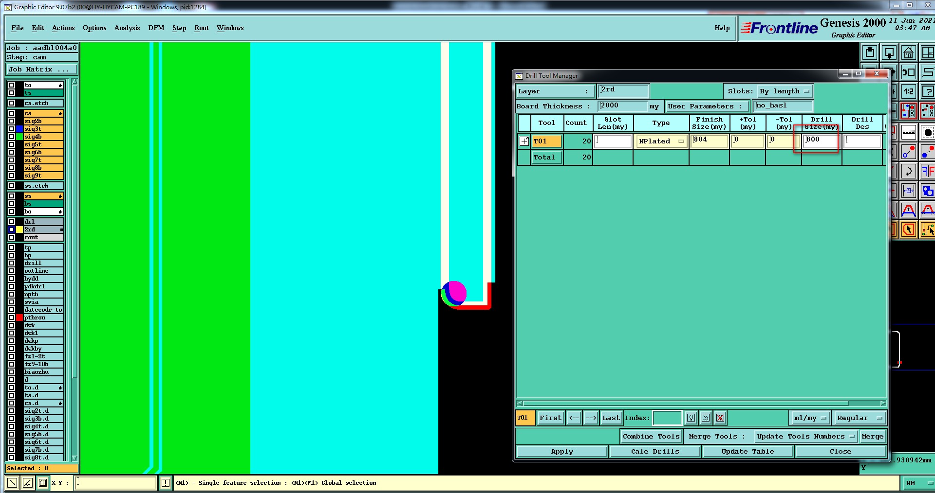Viewport: 935px width, 493px height.
Task: Toggle the checkbox for layer 2rd
Action: (12, 229)
